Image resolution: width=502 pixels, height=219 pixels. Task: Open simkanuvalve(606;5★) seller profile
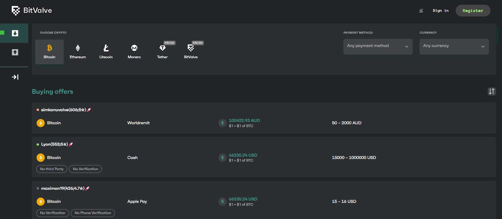63,110
